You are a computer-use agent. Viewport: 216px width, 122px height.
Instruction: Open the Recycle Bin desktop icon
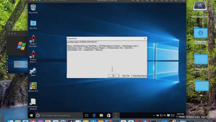33,9
